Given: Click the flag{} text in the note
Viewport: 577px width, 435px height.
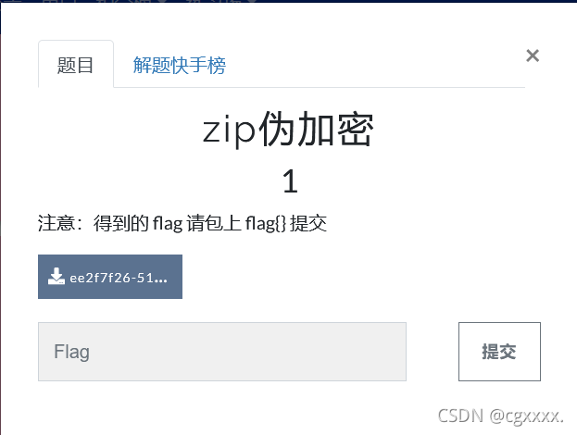Looking at the screenshot, I should pos(265,223).
